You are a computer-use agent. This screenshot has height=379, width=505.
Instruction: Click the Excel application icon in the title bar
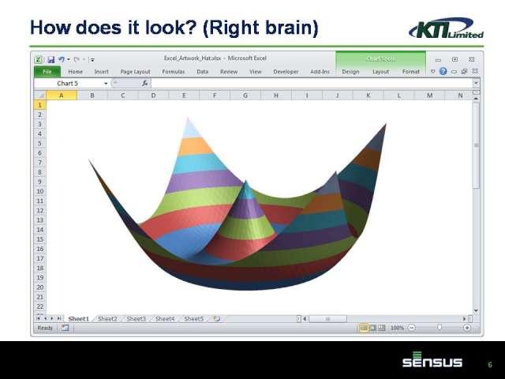pyautogui.click(x=38, y=60)
